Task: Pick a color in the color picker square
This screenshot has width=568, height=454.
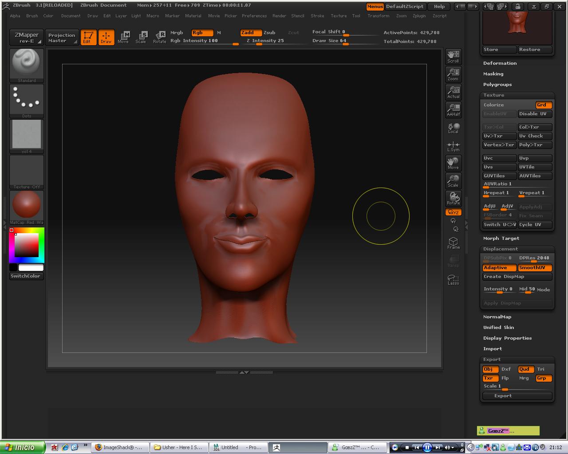Action: coord(27,245)
